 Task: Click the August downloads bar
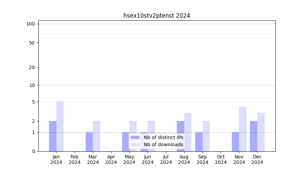188,132
